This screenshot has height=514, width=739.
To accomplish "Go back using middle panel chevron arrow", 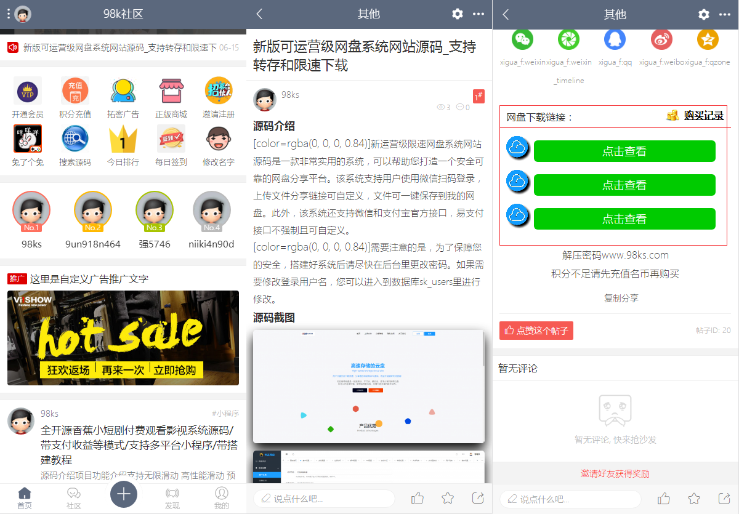I will (x=259, y=14).
